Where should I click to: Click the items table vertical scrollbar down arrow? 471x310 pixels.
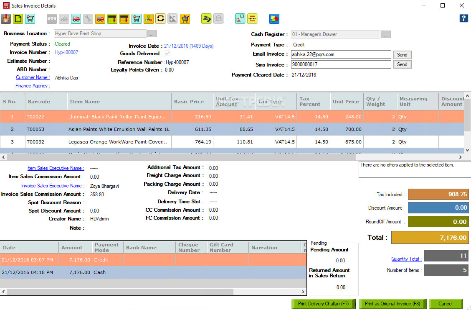click(467, 150)
